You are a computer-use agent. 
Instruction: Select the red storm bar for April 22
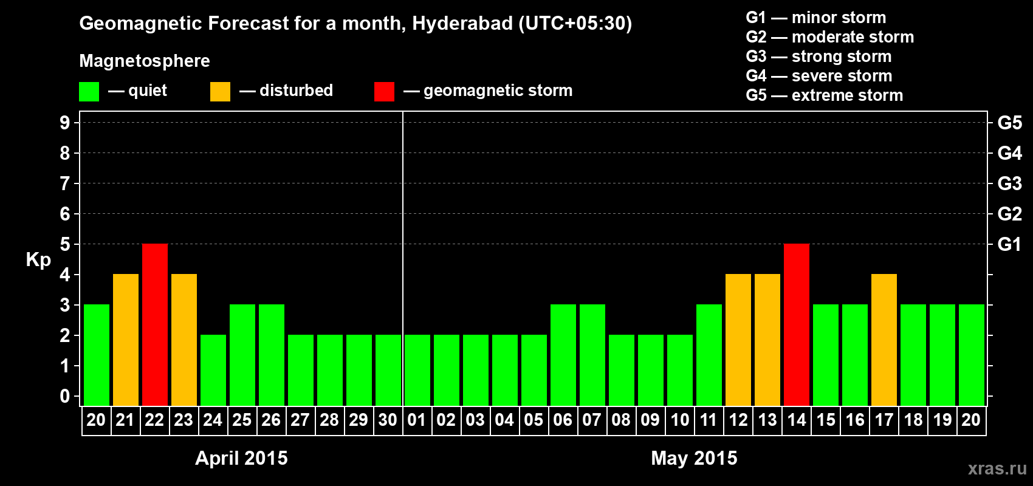pyautogui.click(x=155, y=325)
